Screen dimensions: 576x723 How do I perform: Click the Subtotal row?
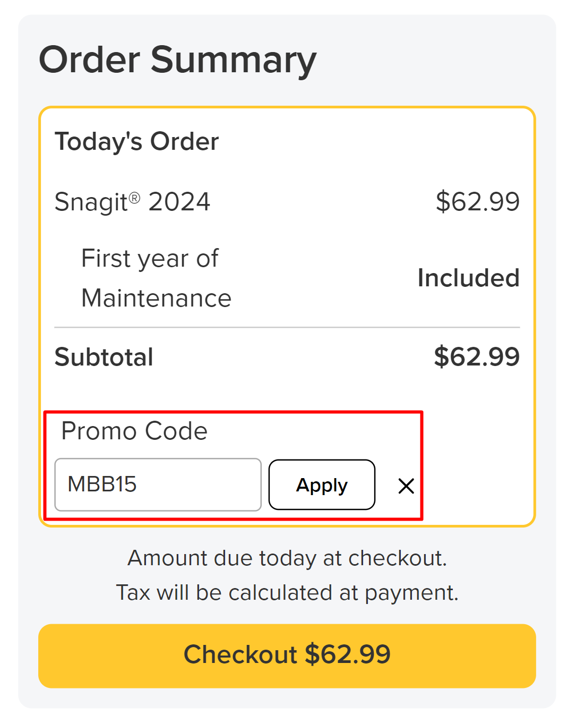pos(104,357)
